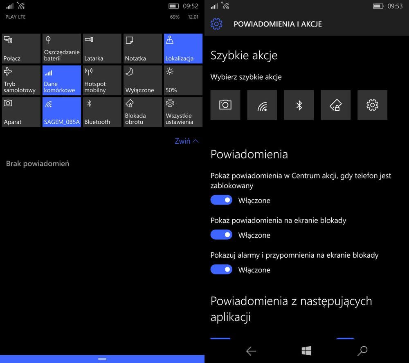Select the all settings gear quick action slot
Viewport: 409px width, 363px height.
tap(373, 105)
